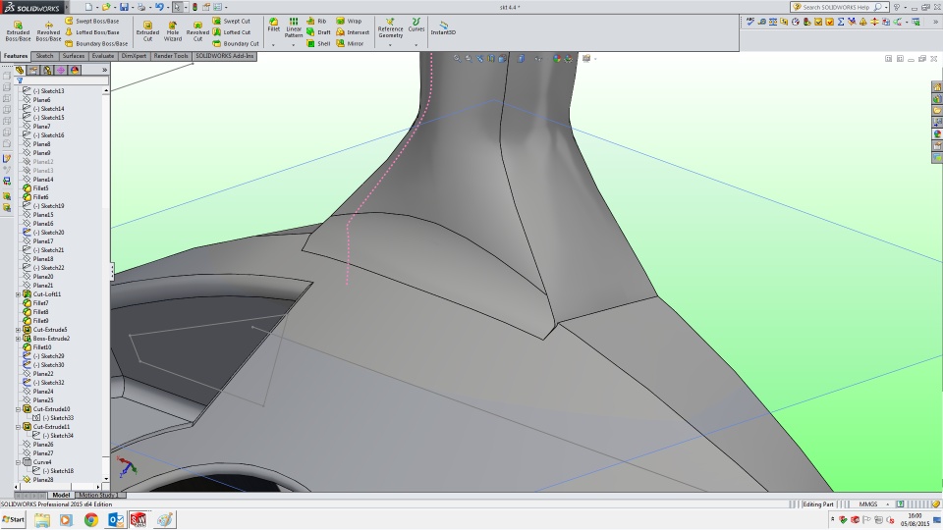
Task: Select the Revolved Boss/Base tool
Action: [x=48, y=31]
